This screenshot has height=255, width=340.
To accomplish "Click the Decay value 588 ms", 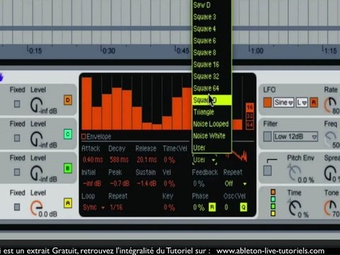I will (x=119, y=160).
